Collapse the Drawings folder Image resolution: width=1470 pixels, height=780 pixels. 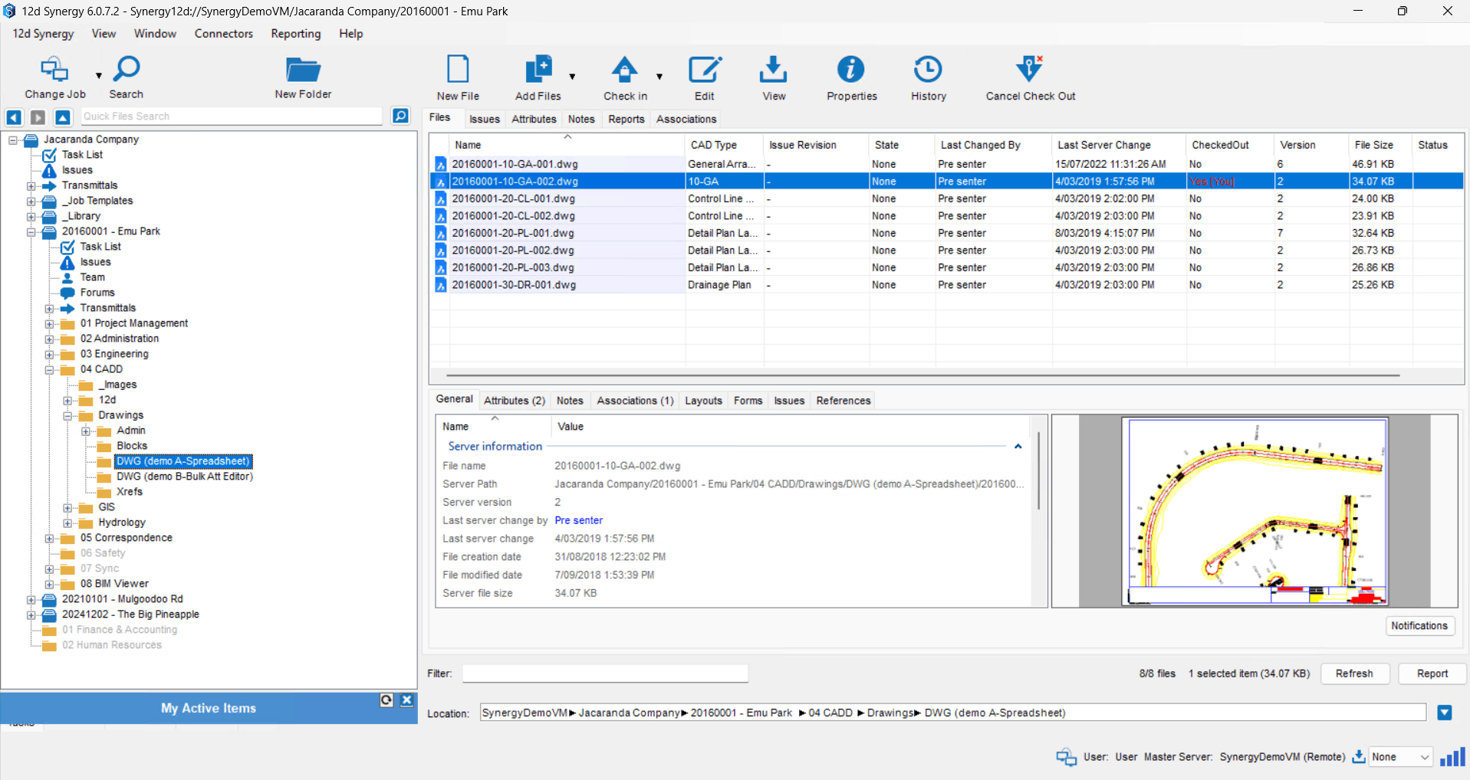point(67,416)
